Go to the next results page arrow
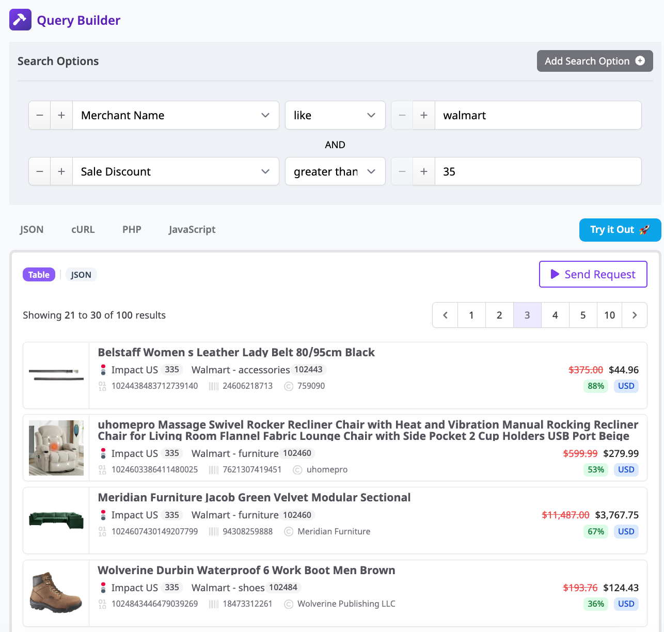Image resolution: width=664 pixels, height=632 pixels. 635,315
